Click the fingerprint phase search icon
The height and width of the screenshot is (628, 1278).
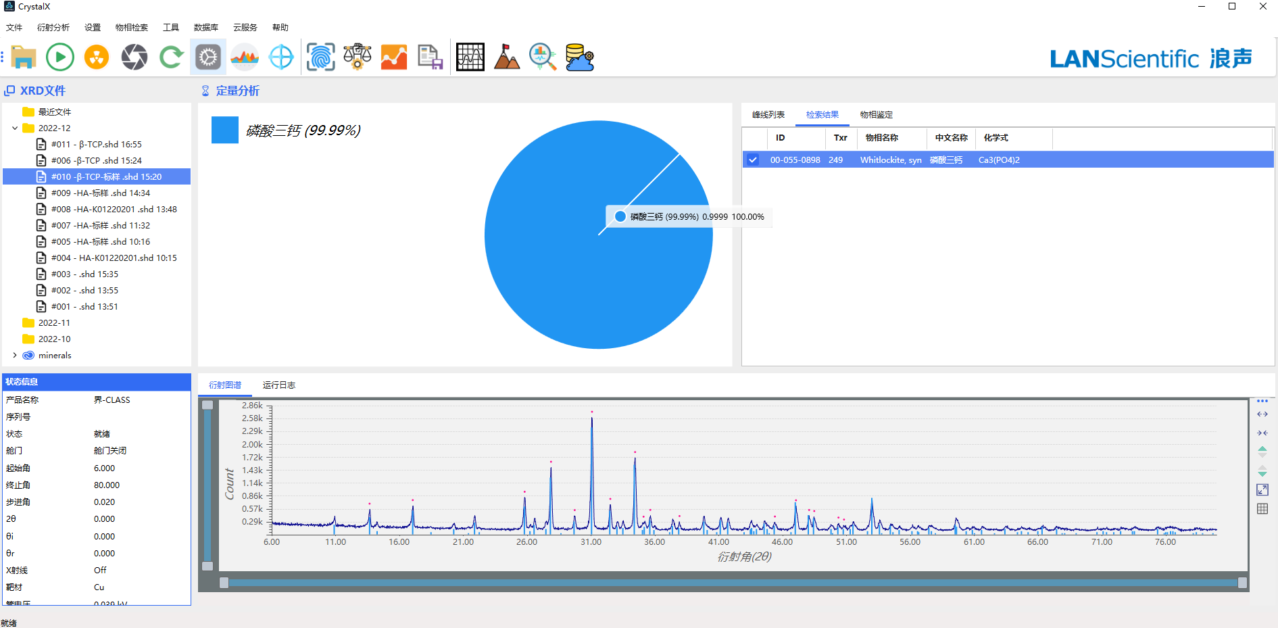[x=320, y=57]
